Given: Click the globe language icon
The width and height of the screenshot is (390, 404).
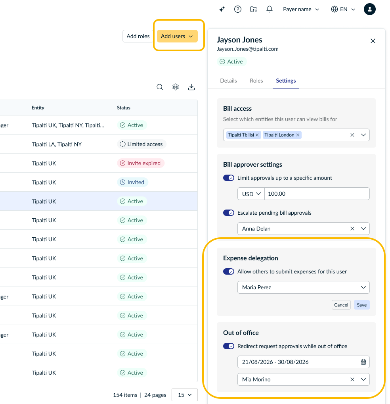Looking at the screenshot, I should pos(335,9).
